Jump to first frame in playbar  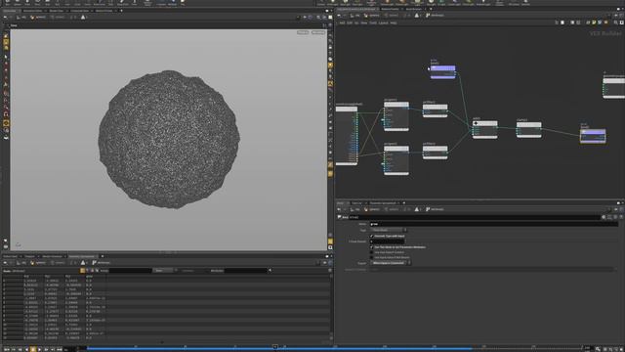click(7, 349)
